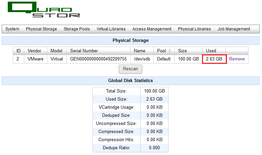Open the Physical Libraries menu
The height and width of the screenshot is (155, 262).
194,29
